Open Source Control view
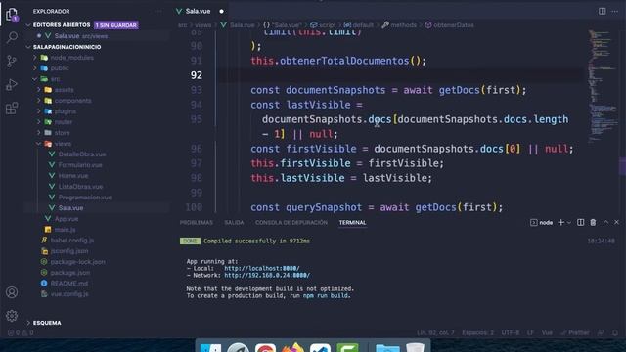 pyautogui.click(x=12, y=61)
